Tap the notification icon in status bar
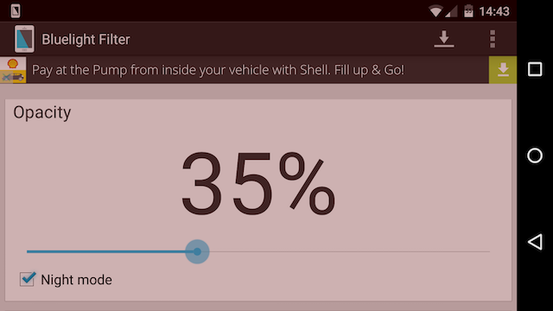Screen dimensions: 553x311 pos(16,11)
